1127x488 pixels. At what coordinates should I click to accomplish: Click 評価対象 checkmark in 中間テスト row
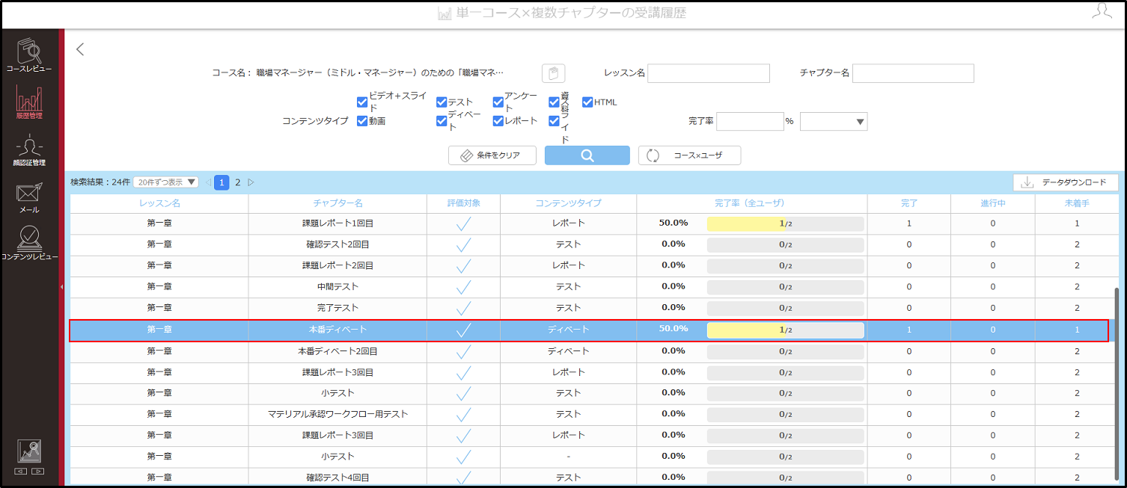click(x=463, y=287)
